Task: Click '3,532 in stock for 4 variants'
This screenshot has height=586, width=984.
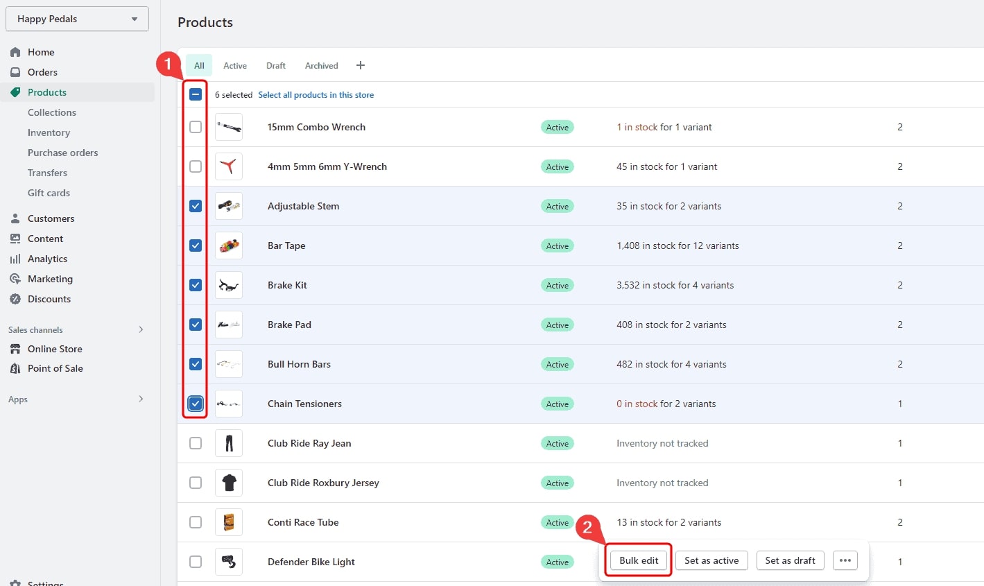Action: (675, 285)
